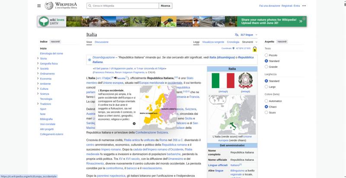This screenshot has width=346, height=178.
Task: Click the Wikipedia globe logo
Action: click(x=49, y=6)
